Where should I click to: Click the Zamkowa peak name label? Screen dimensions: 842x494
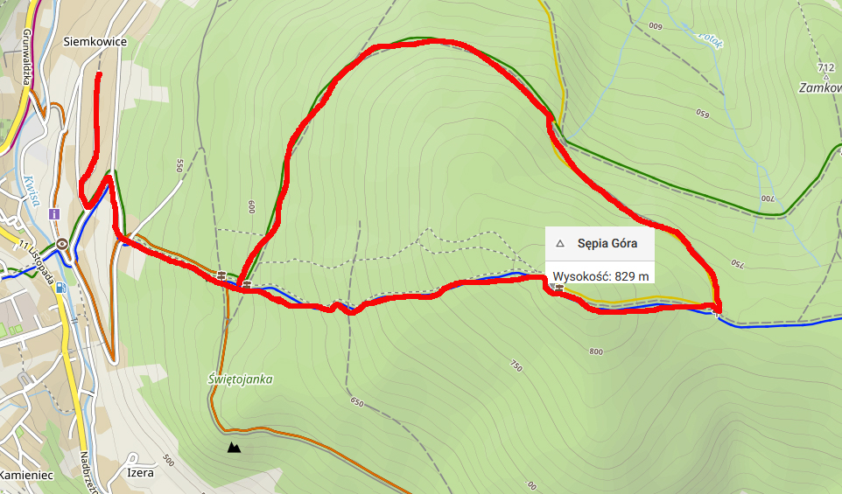[820, 88]
